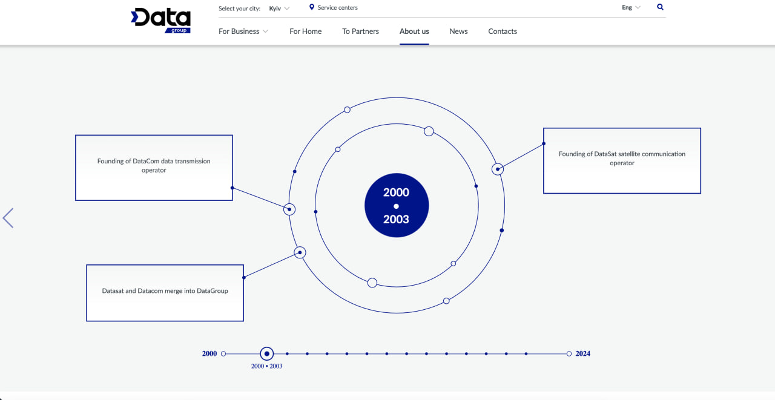Click the left arrow to go back

(8, 217)
